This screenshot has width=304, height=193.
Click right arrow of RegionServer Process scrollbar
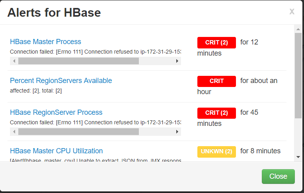[177, 131]
